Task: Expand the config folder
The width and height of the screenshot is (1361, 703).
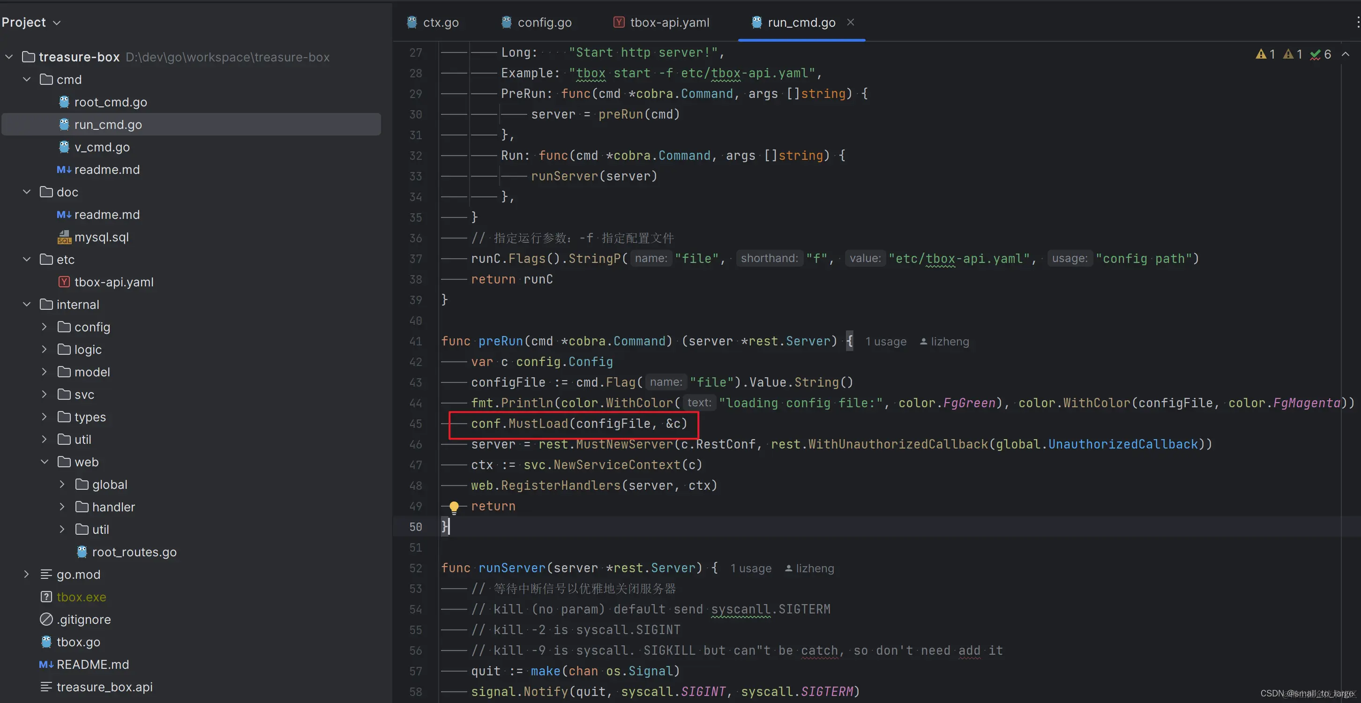Action: click(x=45, y=327)
